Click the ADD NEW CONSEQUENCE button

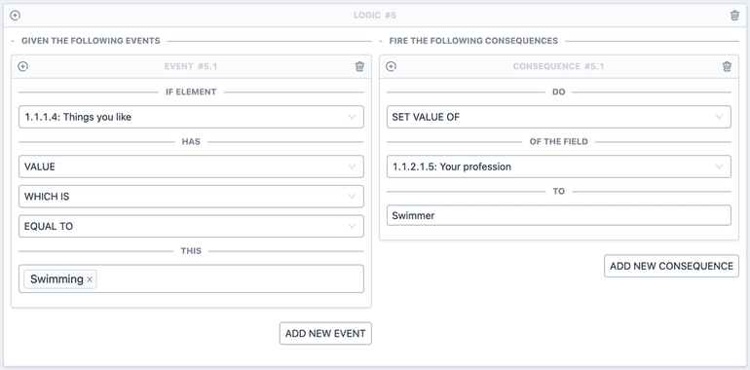click(671, 266)
